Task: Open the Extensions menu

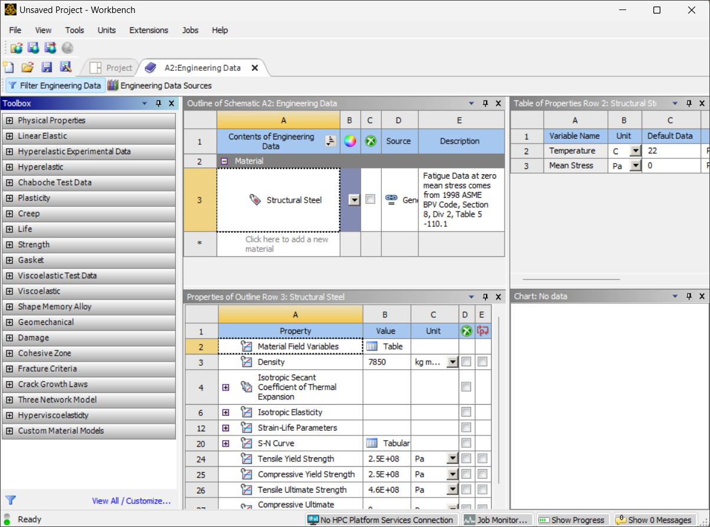Action: [149, 30]
